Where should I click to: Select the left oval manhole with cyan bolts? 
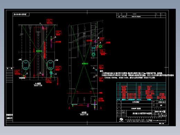tap(26, 65)
